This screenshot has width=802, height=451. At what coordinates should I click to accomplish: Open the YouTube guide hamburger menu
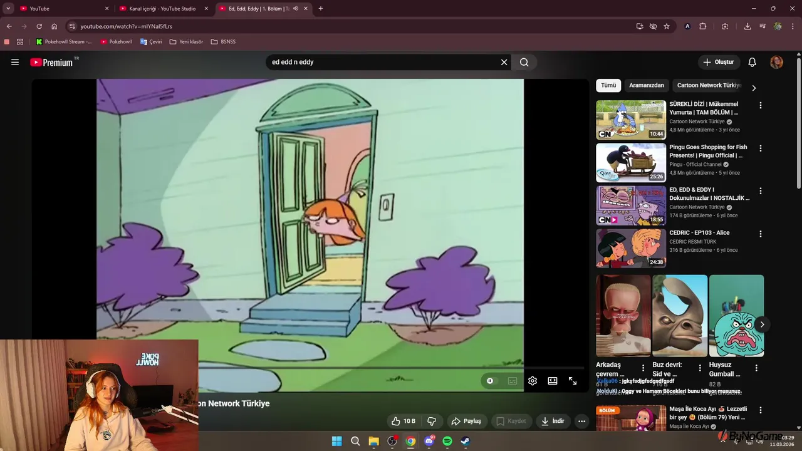[15, 62]
